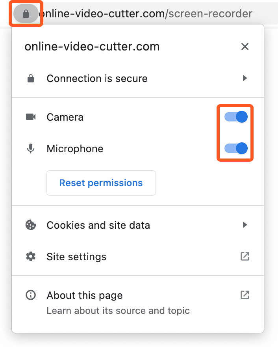
Task: Click the info icon beside About this page
Action: 31,295
